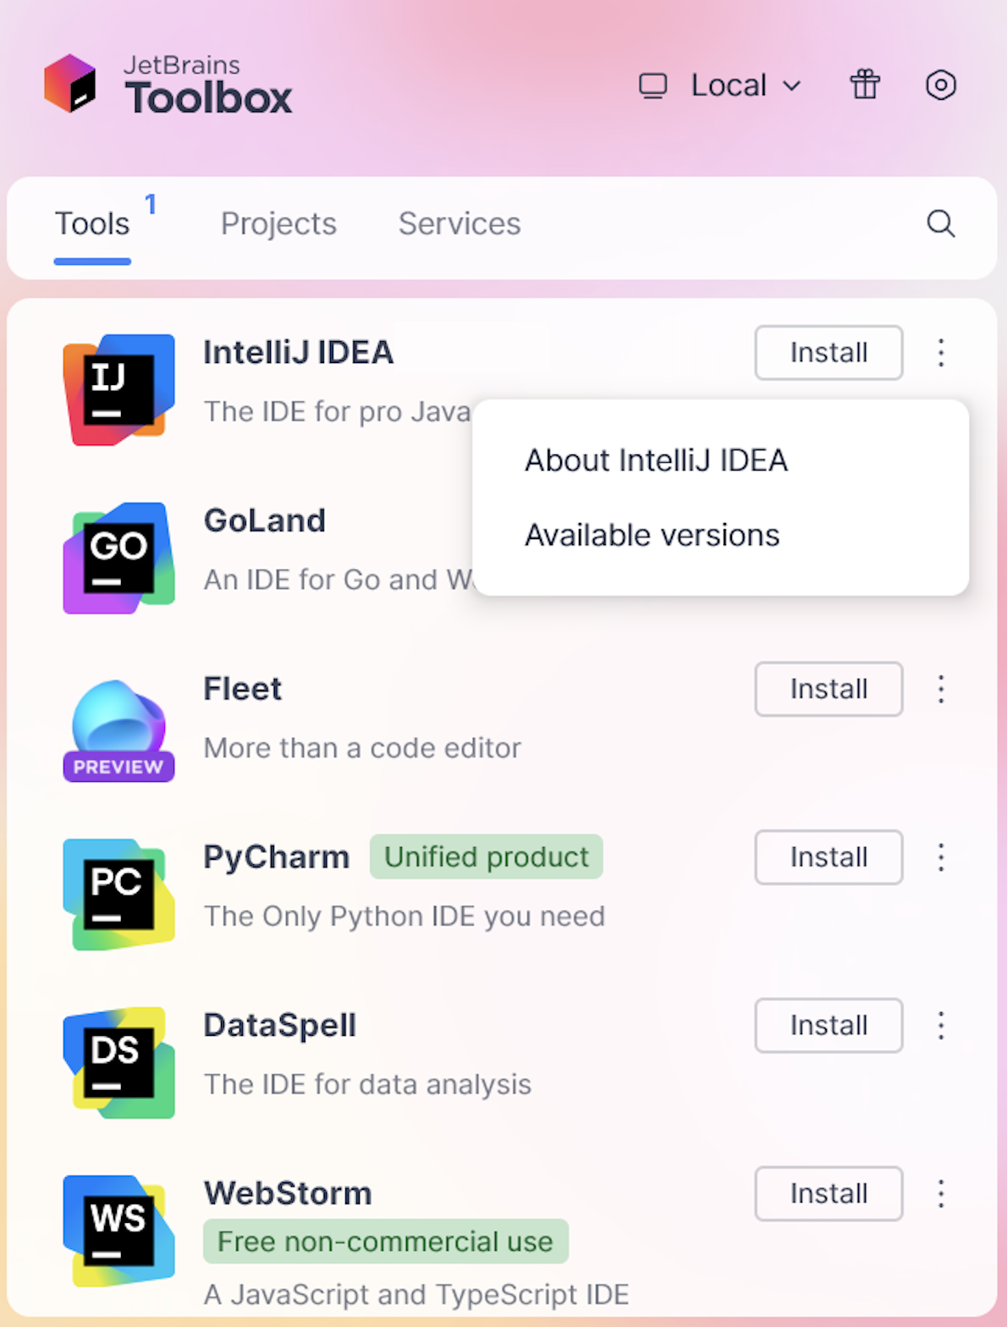Image resolution: width=1007 pixels, height=1327 pixels.
Task: Open the gift box What's New icon
Action: point(865,85)
